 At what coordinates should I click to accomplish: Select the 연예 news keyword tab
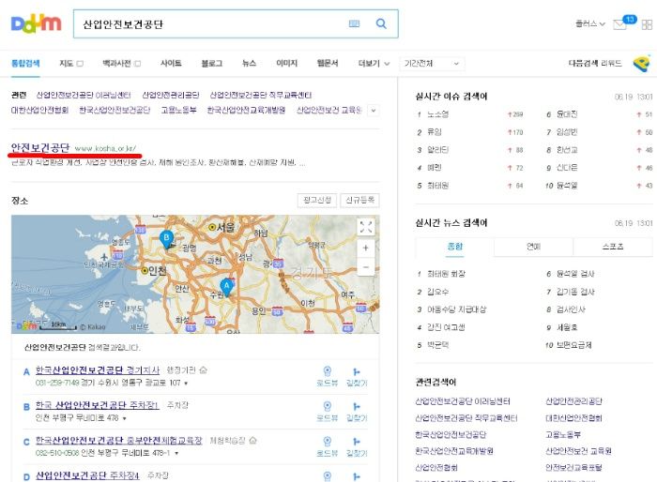(533, 247)
